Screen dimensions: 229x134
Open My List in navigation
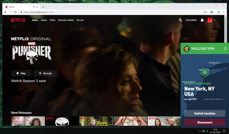[80, 20]
